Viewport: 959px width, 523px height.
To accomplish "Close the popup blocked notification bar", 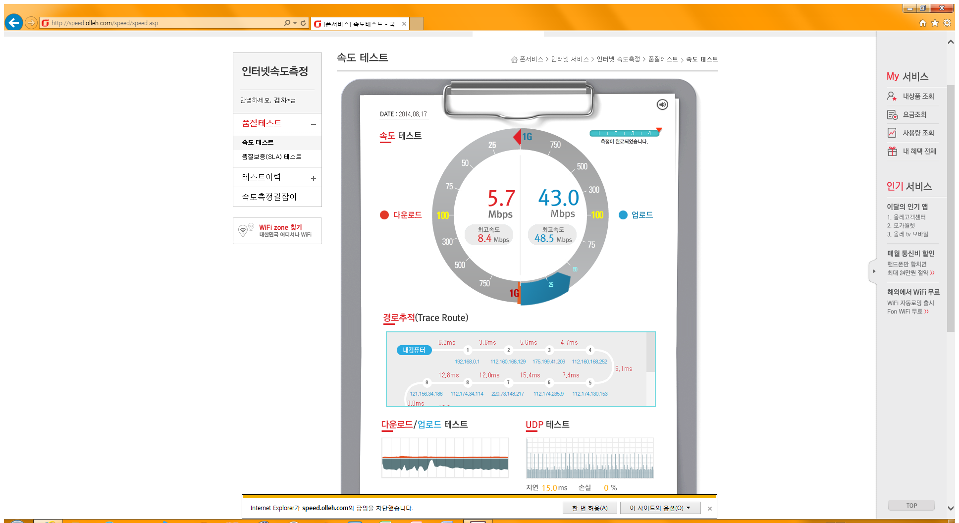I will (x=710, y=509).
